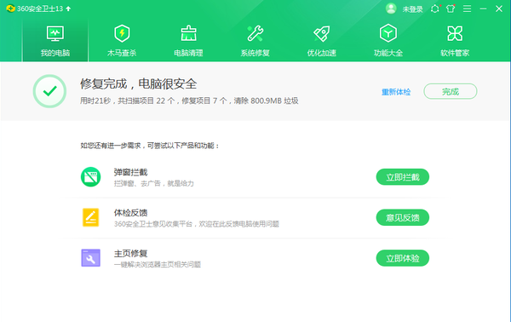Screen dimensions: 511x322
Task: Close the 360 window
Action: click(x=499, y=9)
